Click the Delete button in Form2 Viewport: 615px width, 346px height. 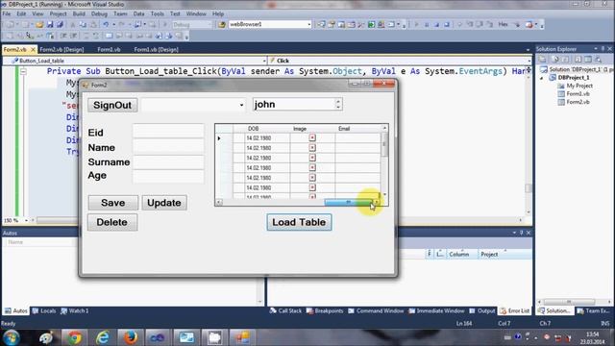point(112,222)
